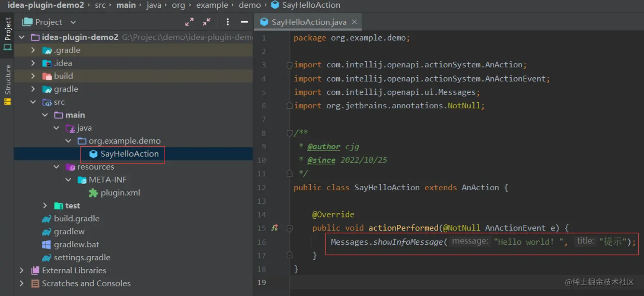644x296 pixels.
Task: Collapse the resources folder
Action: 57,167
